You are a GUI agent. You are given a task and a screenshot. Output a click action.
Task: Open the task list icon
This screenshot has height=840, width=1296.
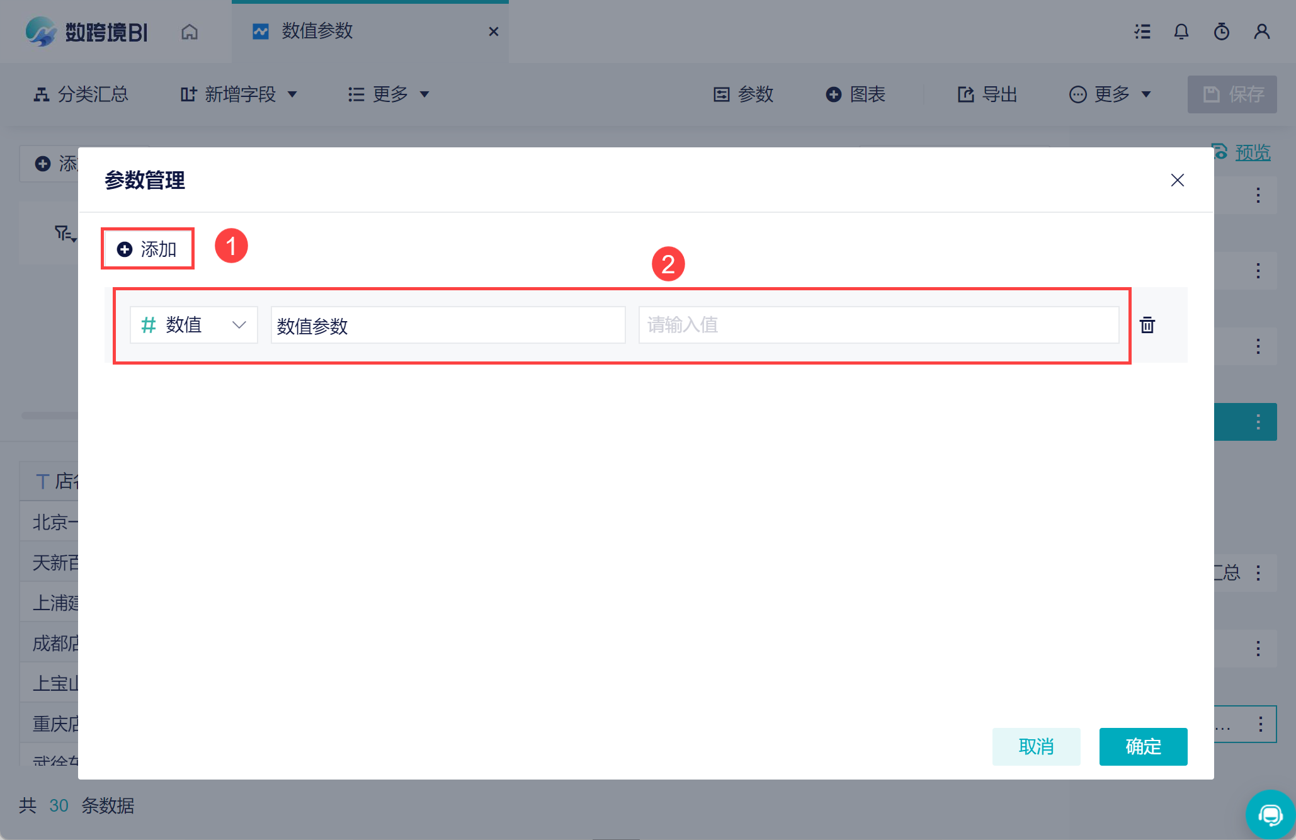coord(1142,31)
